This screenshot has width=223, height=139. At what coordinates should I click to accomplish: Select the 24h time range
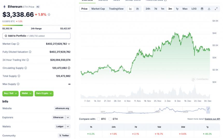(148, 9)
